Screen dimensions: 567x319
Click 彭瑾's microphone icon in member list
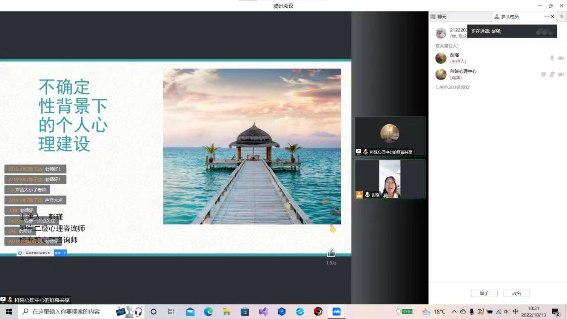(552, 58)
